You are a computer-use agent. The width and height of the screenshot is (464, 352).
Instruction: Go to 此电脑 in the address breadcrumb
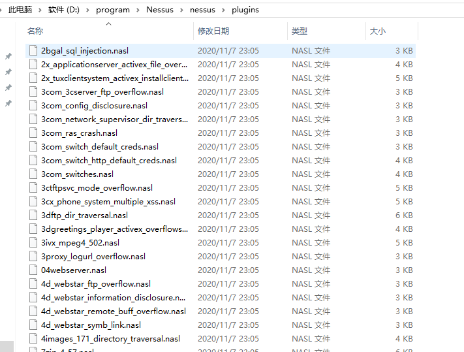20,10
